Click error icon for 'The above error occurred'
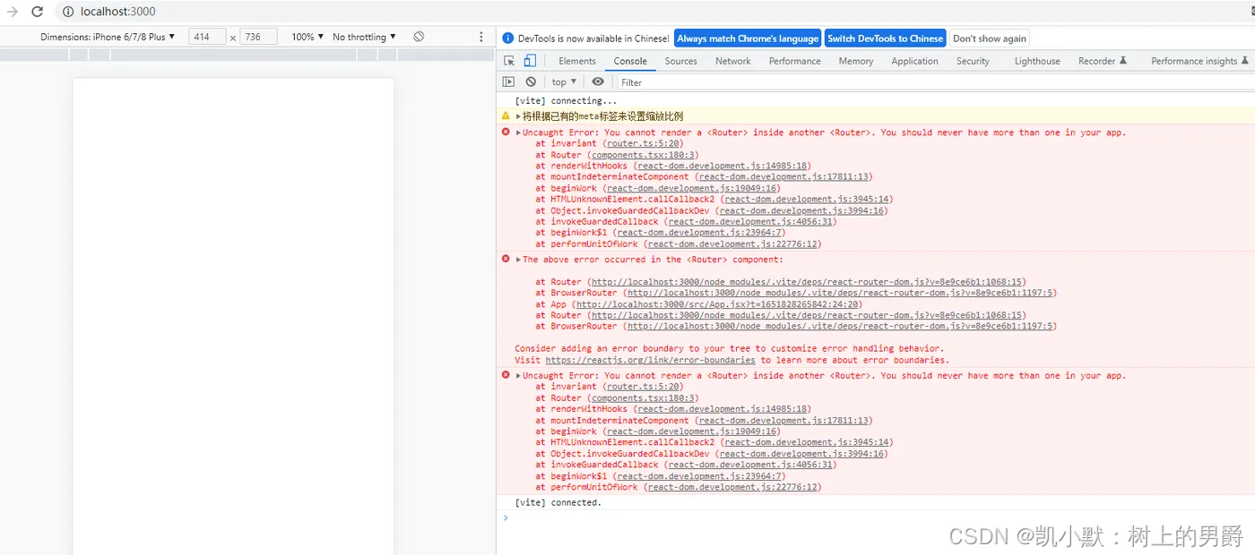The image size is (1255, 555). click(506, 260)
